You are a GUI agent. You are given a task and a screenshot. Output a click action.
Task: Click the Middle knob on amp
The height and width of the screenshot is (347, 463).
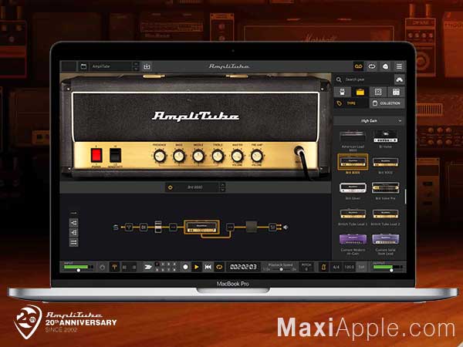(198, 156)
